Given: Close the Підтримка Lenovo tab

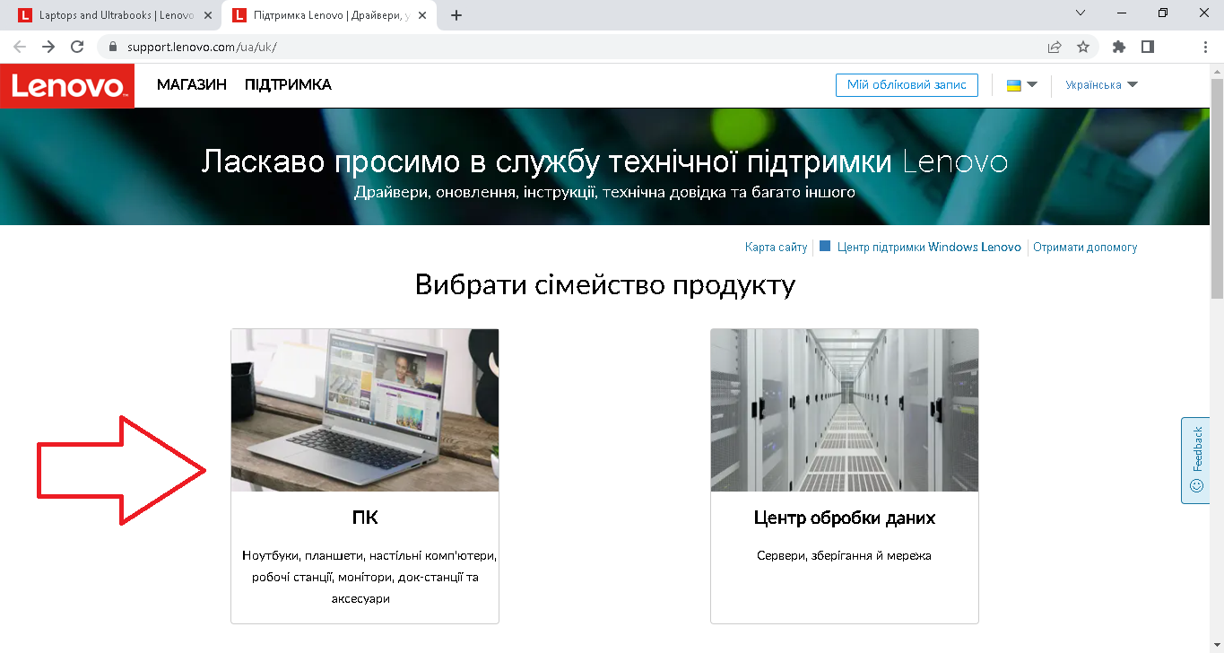Looking at the screenshot, I should click(x=421, y=15).
